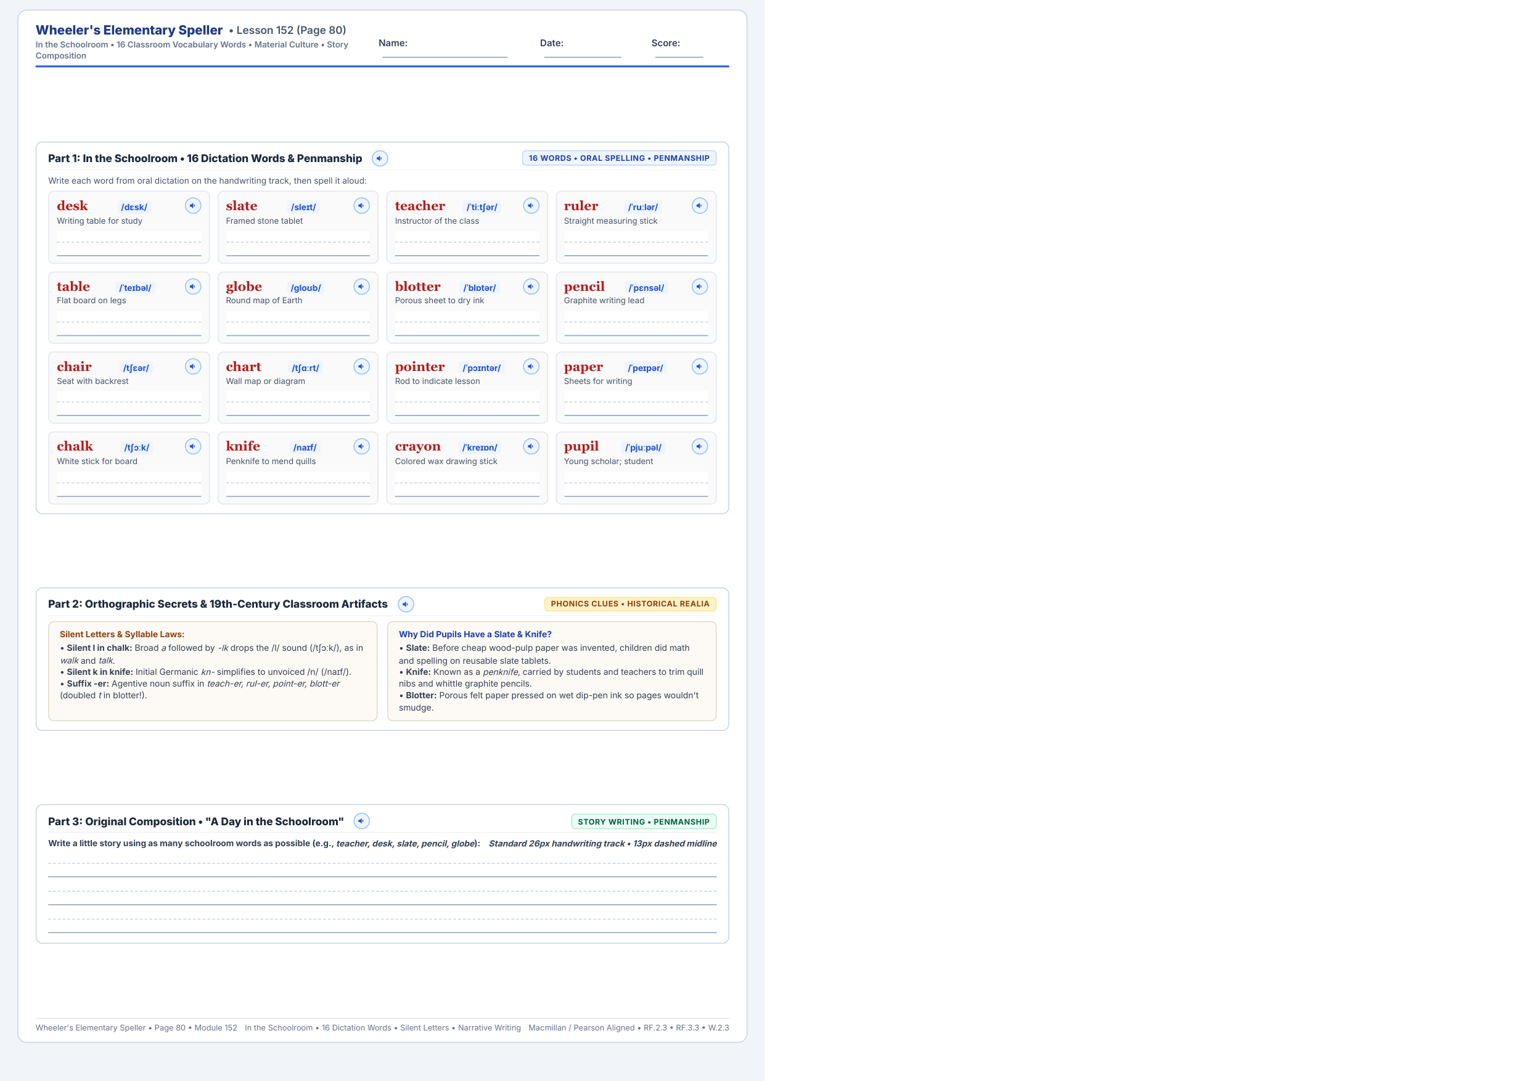
Task: Click the 16 Words Oral Spelling badge
Action: tap(620, 158)
